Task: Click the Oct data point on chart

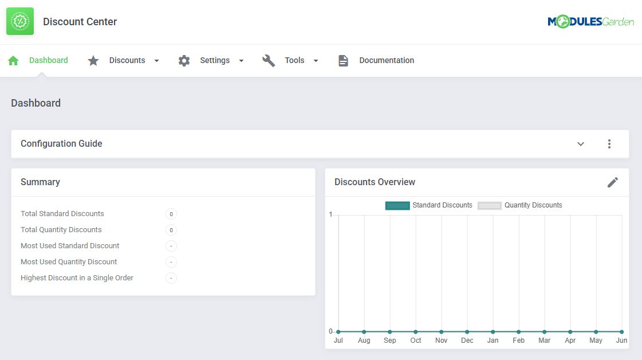Action: coord(416,332)
